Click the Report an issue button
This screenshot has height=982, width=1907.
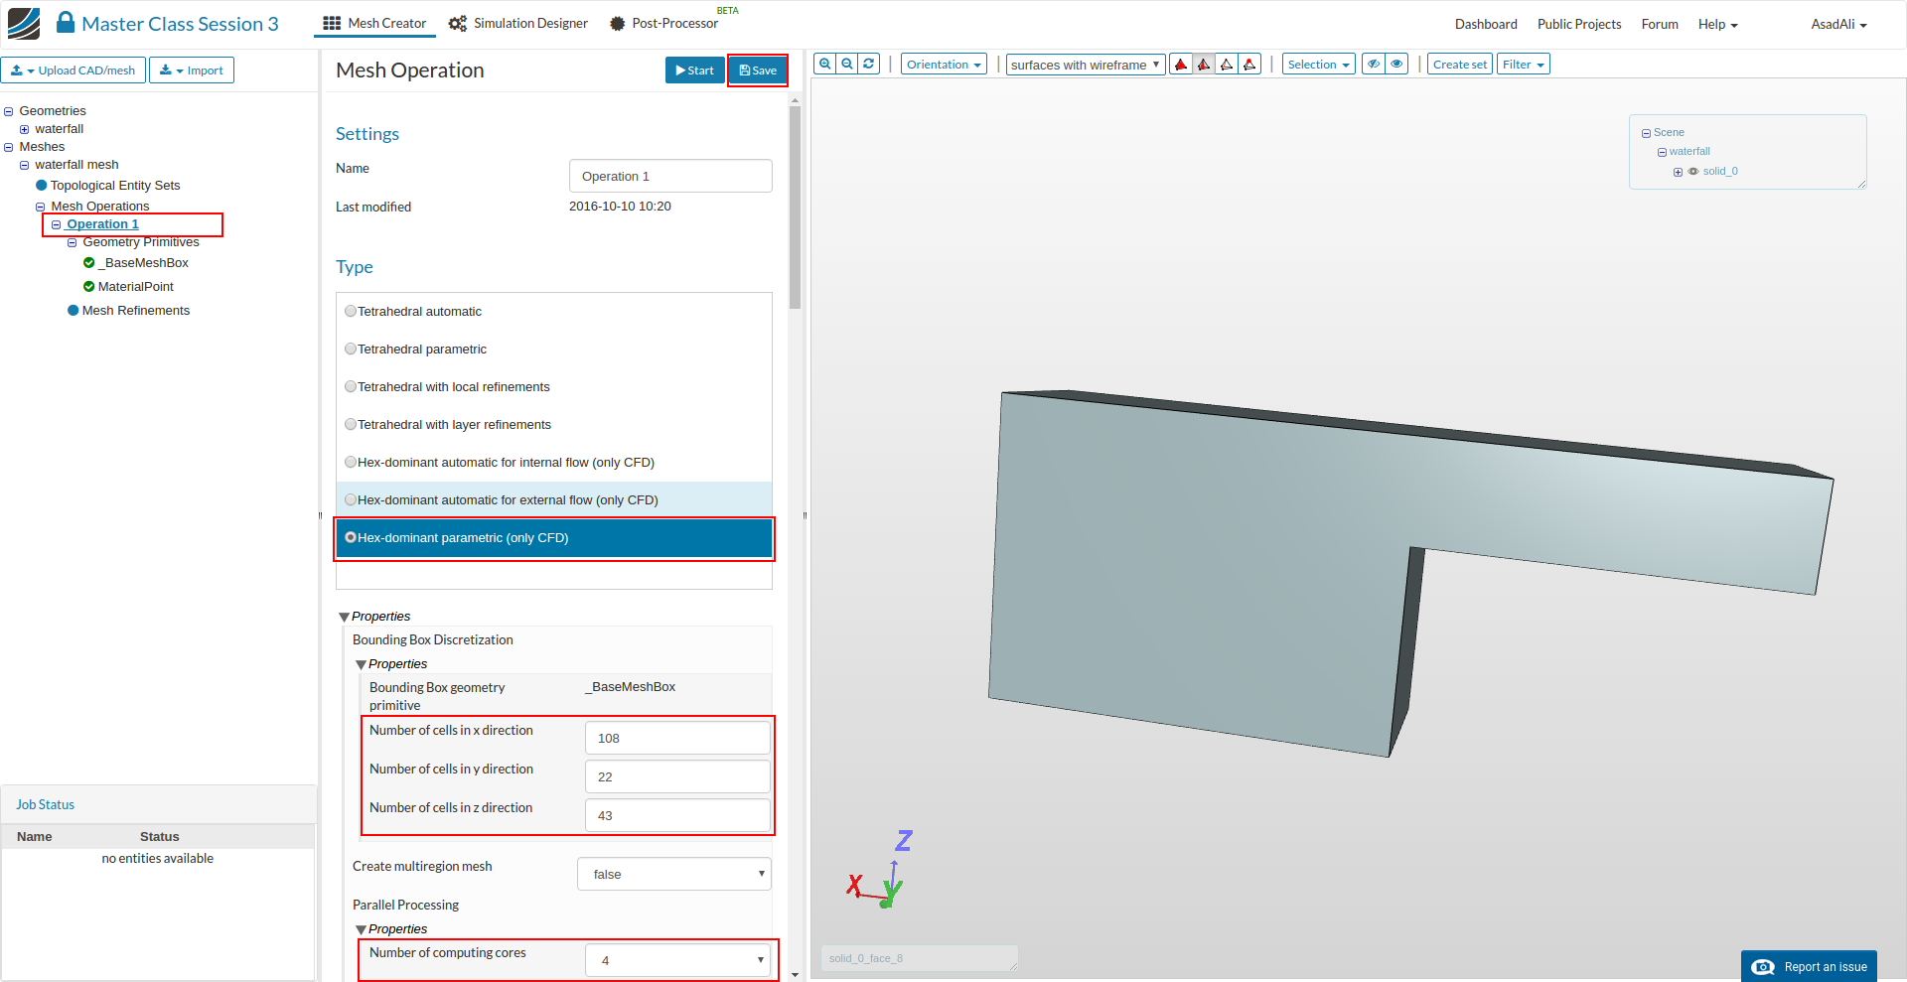tap(1809, 967)
